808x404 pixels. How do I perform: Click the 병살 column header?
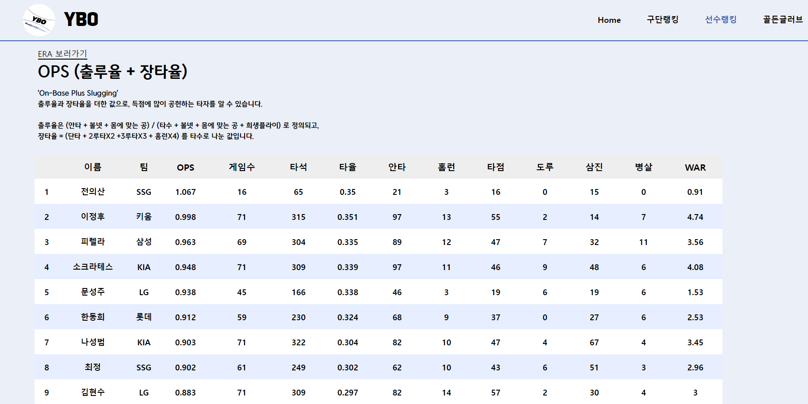tap(643, 167)
